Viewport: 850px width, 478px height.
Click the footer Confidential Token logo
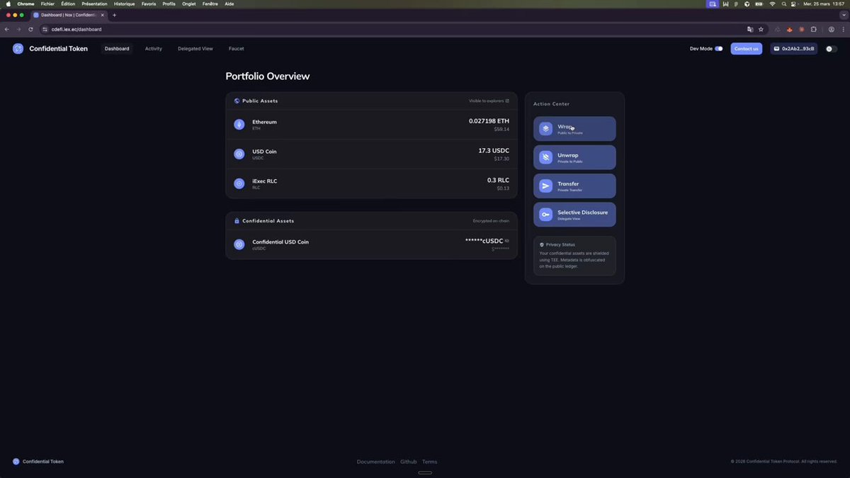coord(16,462)
